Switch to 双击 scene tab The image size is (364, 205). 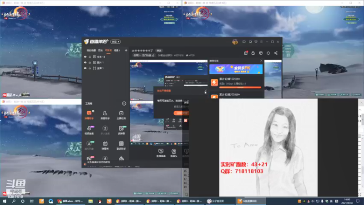(101, 50)
